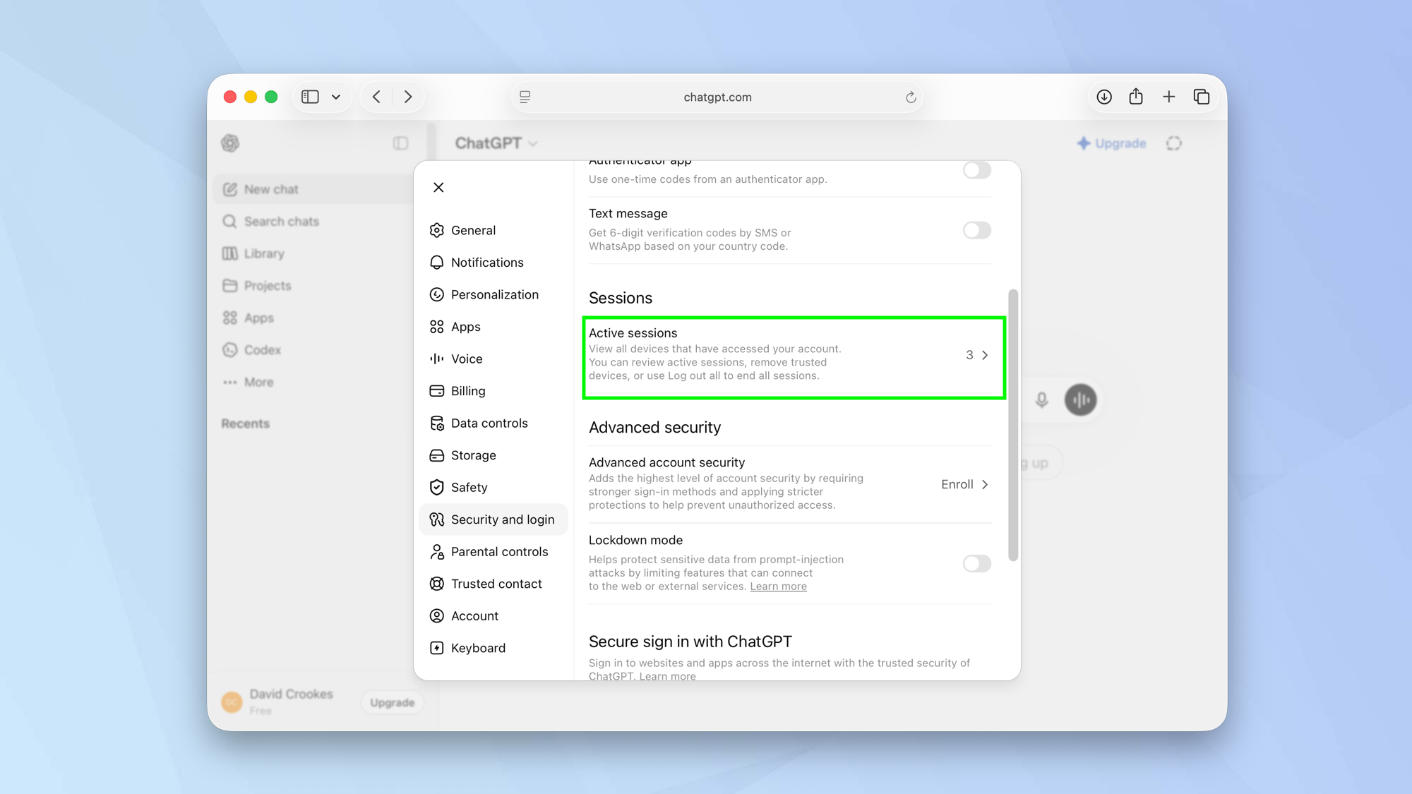
Task: Start a temporary chat using dashed circle icon
Action: 1173,143
